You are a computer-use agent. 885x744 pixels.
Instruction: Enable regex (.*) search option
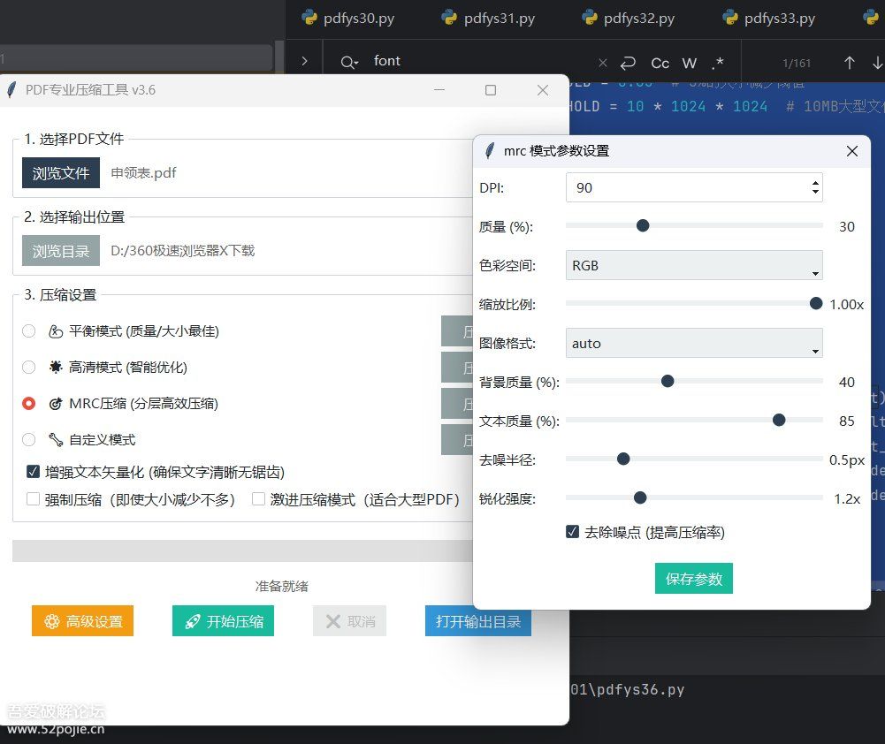click(x=717, y=63)
